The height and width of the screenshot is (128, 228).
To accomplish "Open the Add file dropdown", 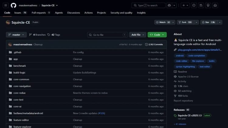I will pos(137,35).
